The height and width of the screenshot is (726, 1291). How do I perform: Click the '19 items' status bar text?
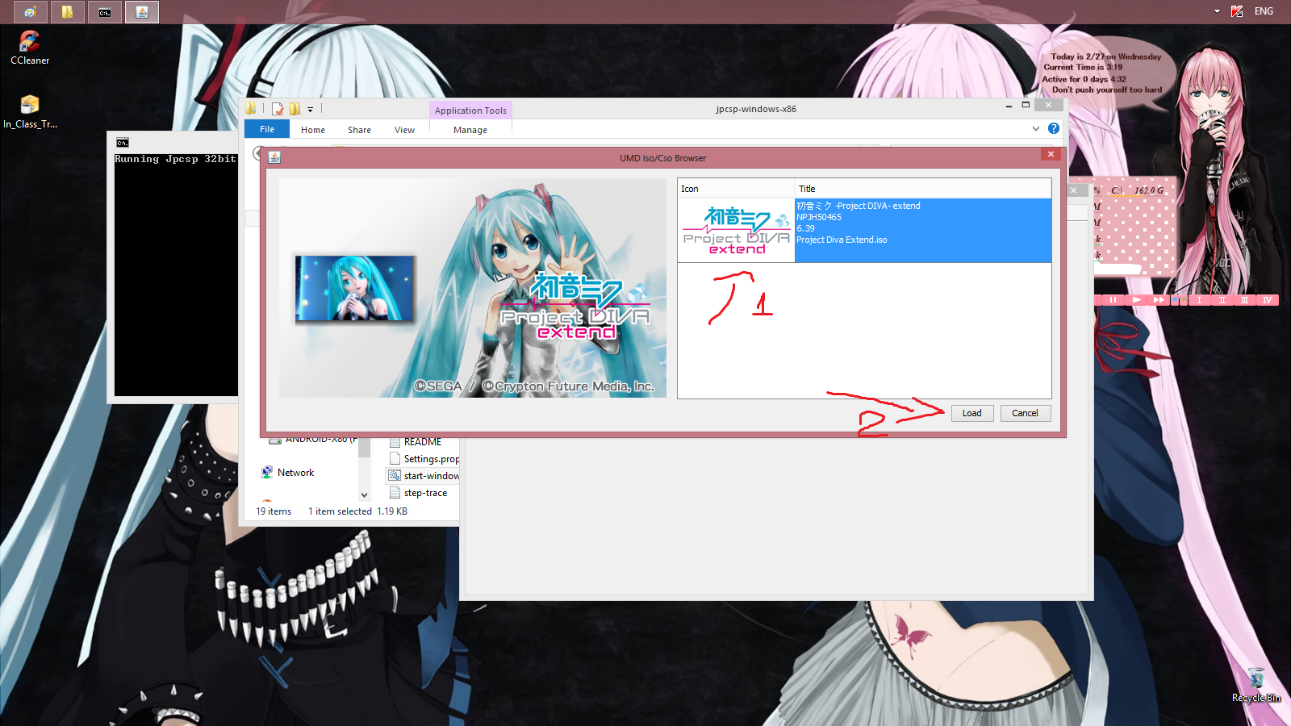point(274,511)
